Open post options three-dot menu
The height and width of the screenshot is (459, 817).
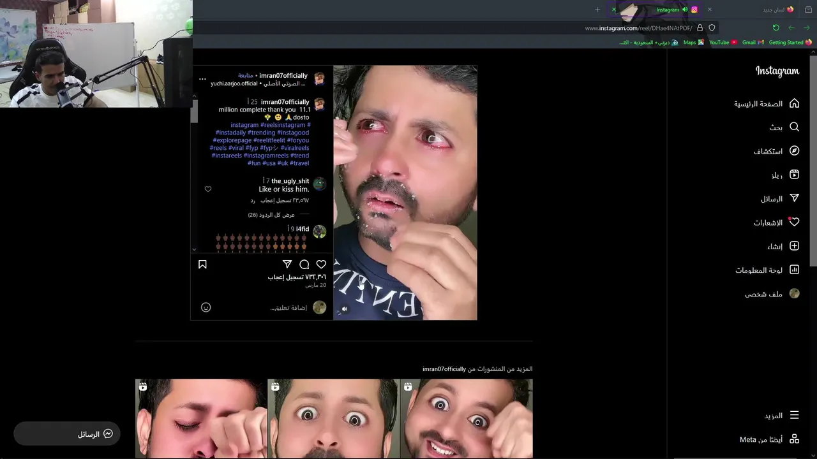[202, 79]
